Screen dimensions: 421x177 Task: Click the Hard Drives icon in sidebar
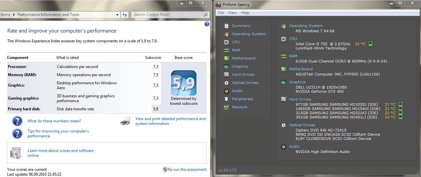226,75
